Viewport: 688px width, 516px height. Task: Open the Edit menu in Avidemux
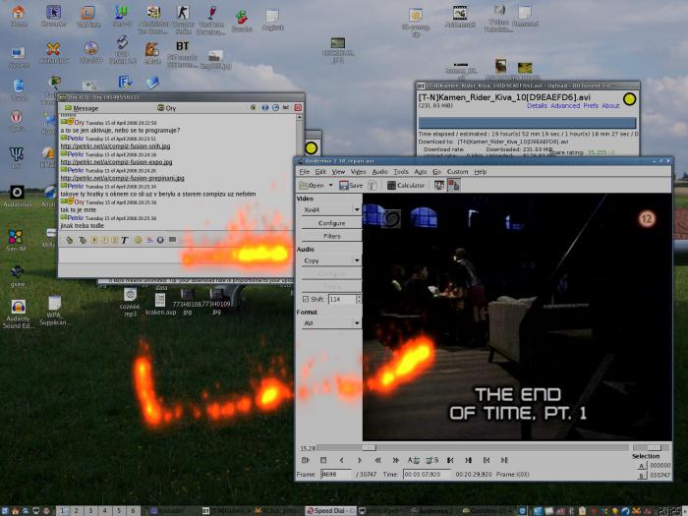point(320,172)
